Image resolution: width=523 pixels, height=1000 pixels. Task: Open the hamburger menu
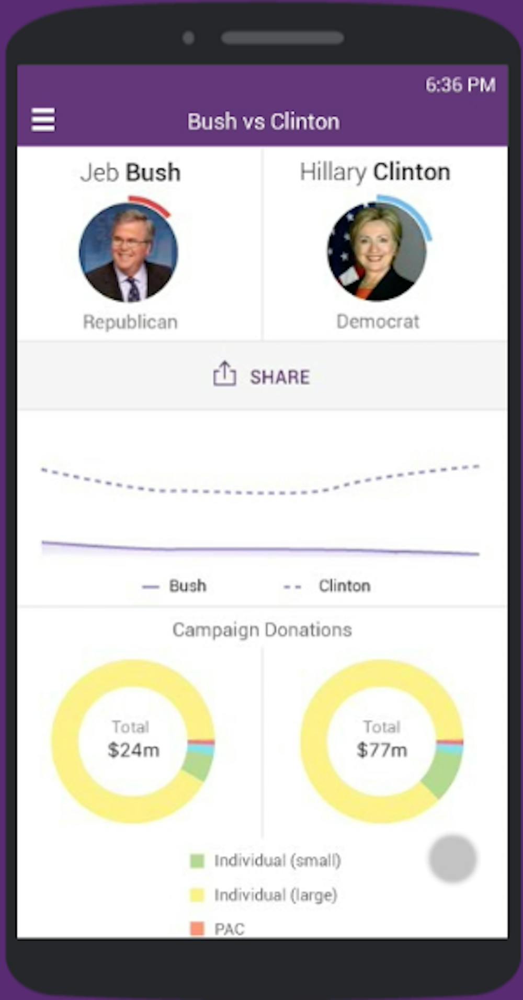click(x=43, y=120)
